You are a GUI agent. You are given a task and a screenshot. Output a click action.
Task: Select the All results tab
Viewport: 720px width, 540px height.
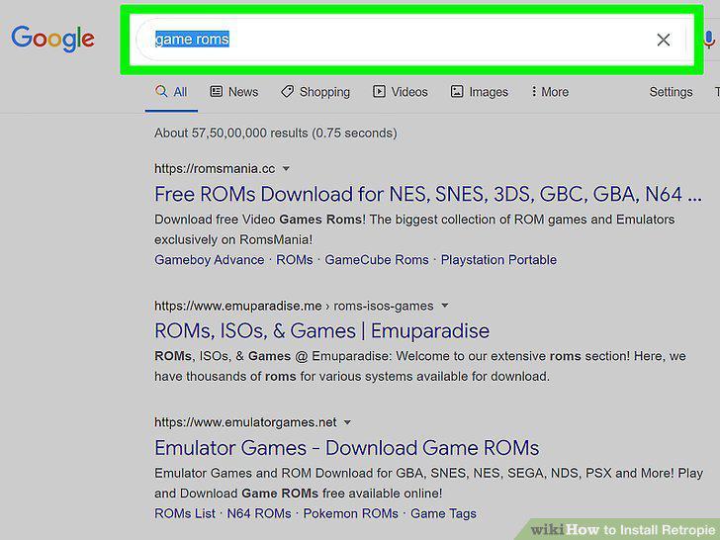pos(171,92)
